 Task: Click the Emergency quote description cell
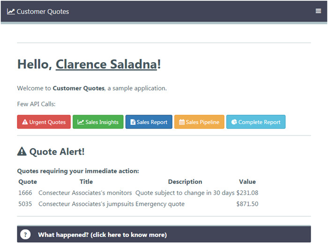[x=160, y=204]
